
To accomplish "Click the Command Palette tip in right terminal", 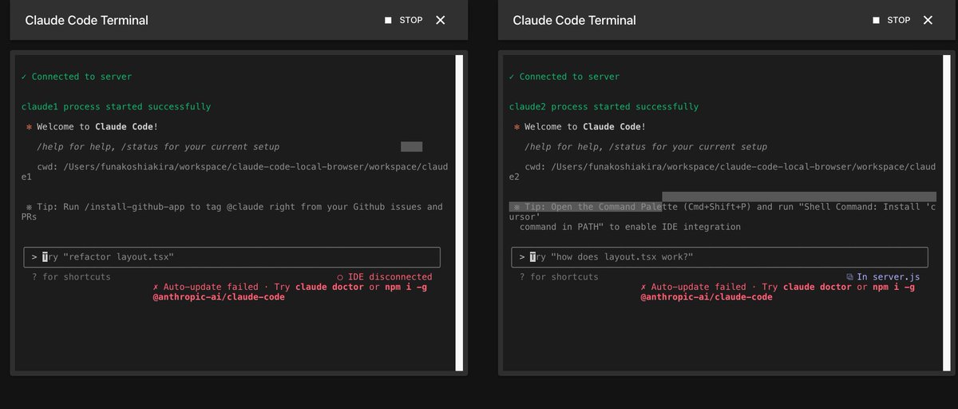I will click(722, 216).
